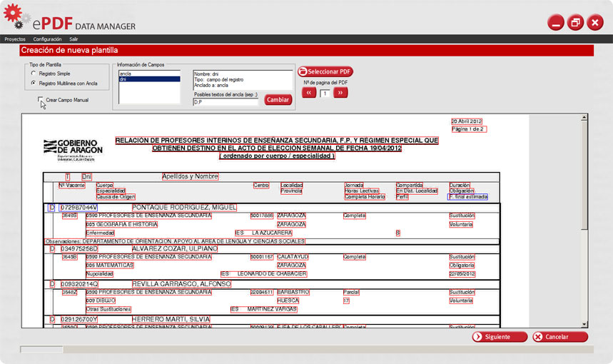Minimize the ePDF Data Manager window
Image resolution: width=613 pixels, height=364 pixels.
[557, 23]
